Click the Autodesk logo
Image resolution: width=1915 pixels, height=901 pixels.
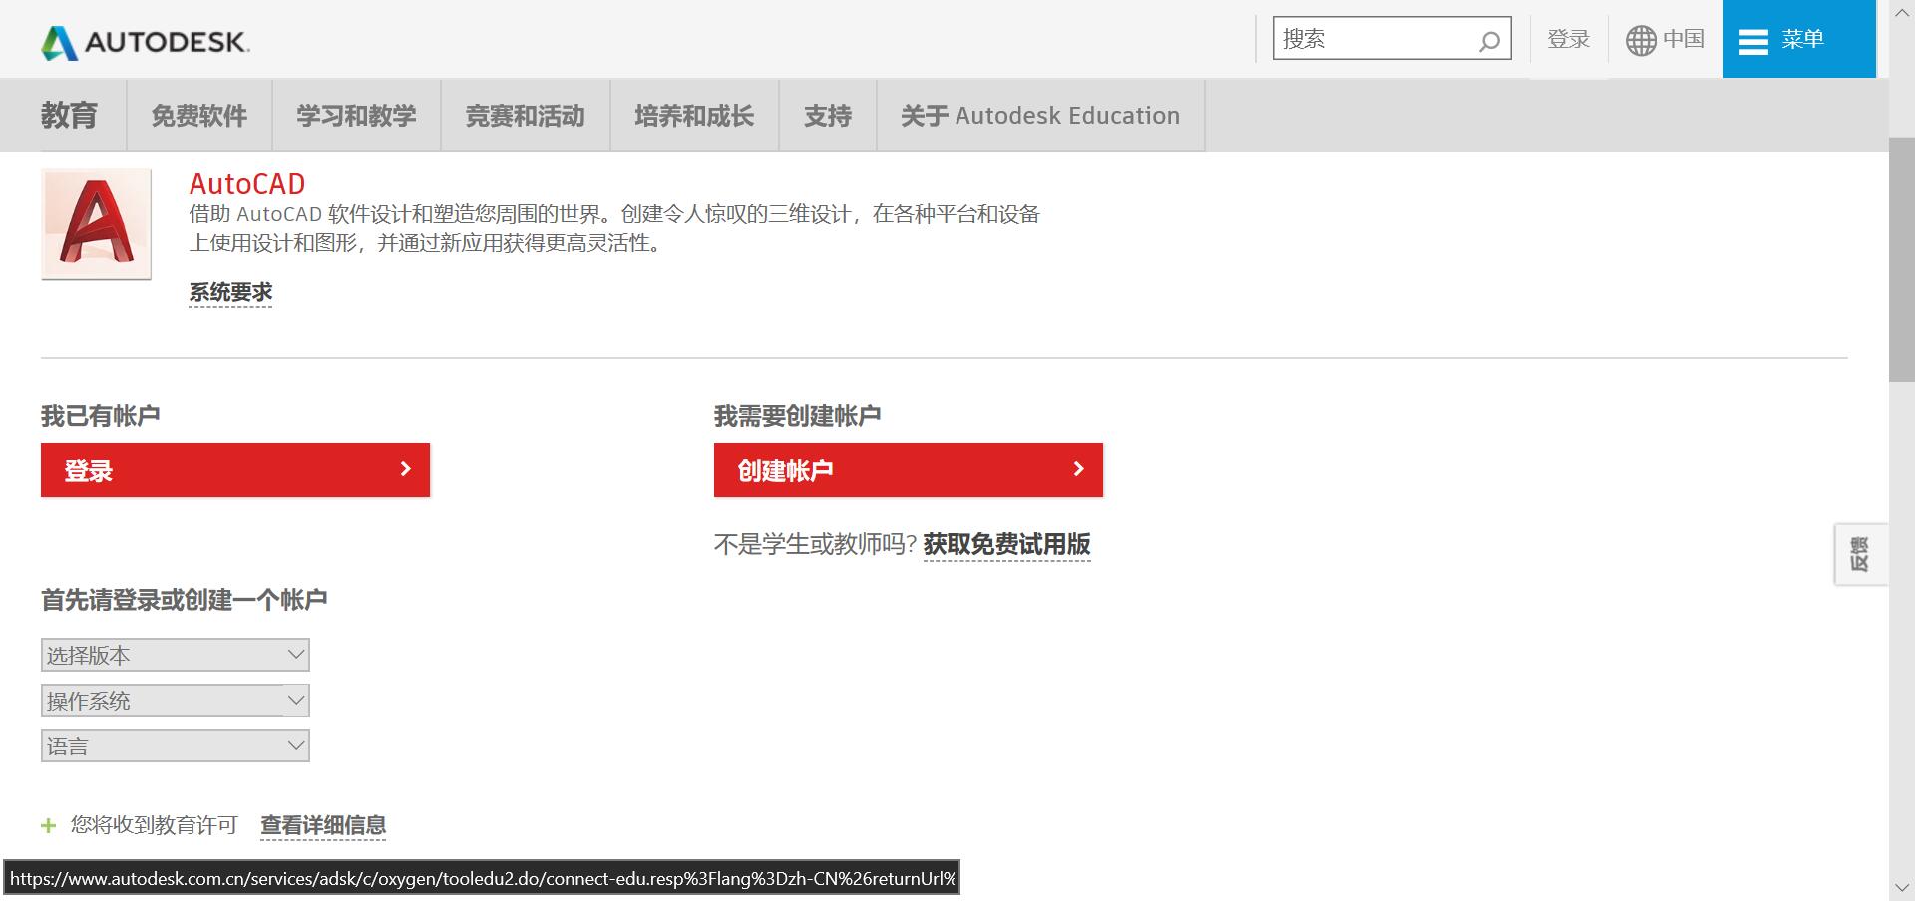pyautogui.click(x=146, y=42)
